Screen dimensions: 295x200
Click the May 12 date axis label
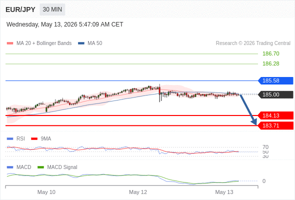(x=138, y=192)
